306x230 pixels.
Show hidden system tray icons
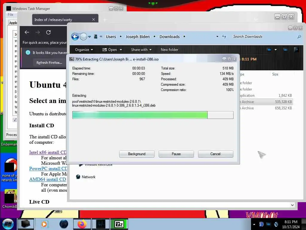click(x=254, y=224)
